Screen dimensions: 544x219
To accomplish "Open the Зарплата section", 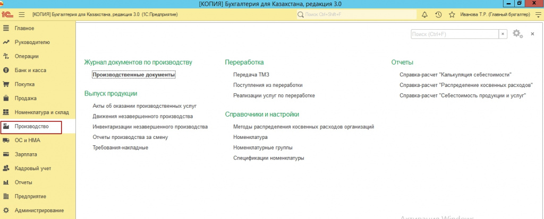I will (x=26, y=154).
